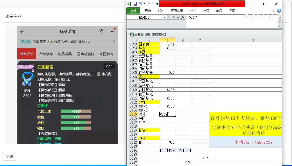
Task: Click the cell with value 0.78
Action: (x=167, y=48)
